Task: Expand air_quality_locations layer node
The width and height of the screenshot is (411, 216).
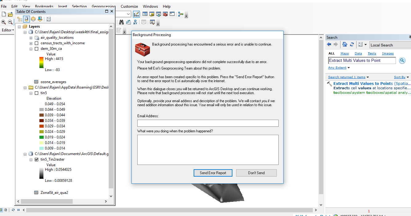Action: tap(31, 38)
